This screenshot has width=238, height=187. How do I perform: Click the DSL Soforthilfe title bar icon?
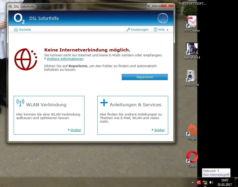click(x=11, y=6)
